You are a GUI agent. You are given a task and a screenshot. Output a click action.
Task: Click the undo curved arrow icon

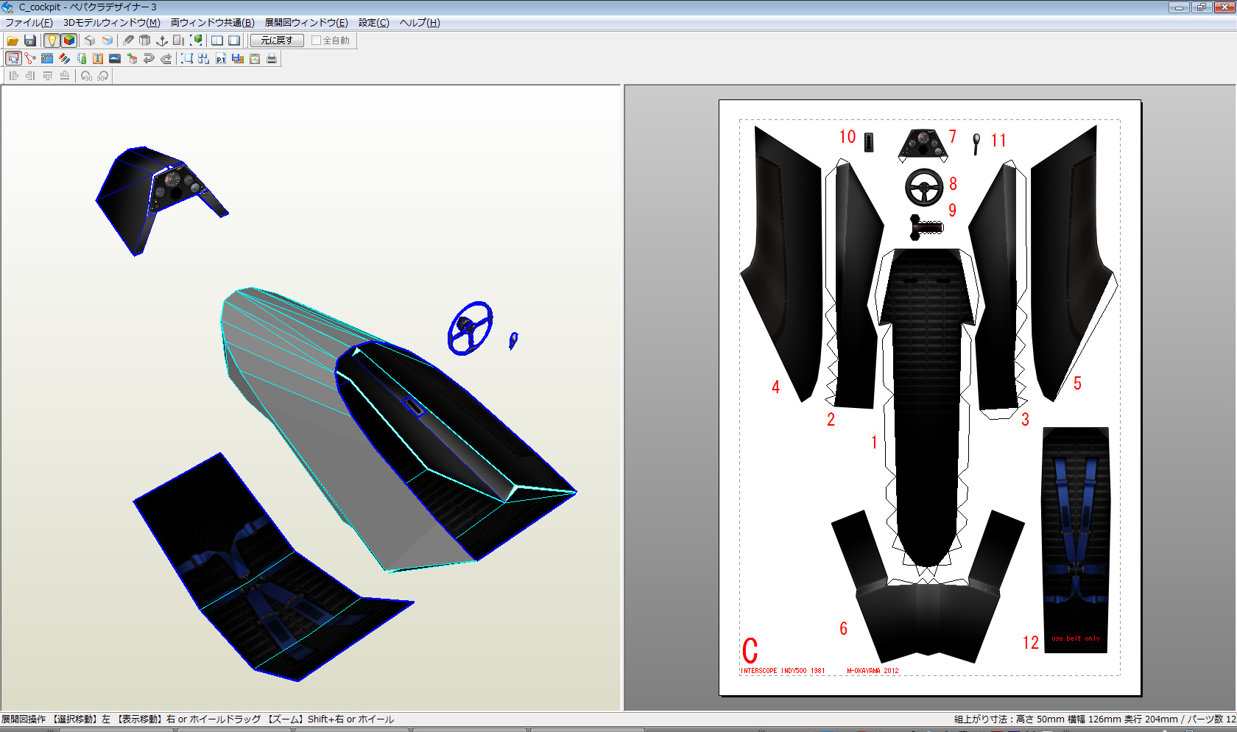(149, 58)
